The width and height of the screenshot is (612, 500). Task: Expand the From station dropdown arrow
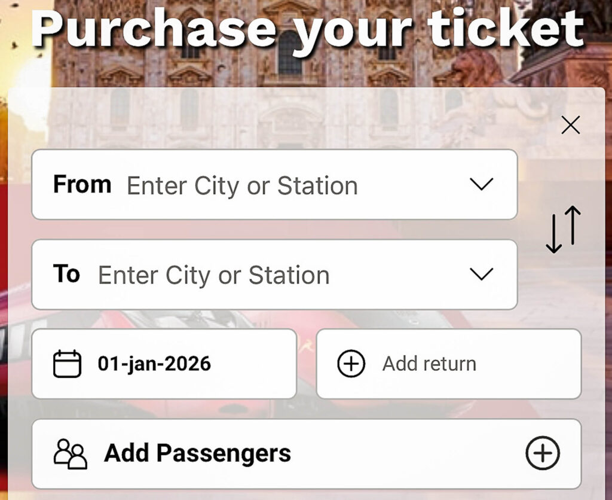pos(481,184)
